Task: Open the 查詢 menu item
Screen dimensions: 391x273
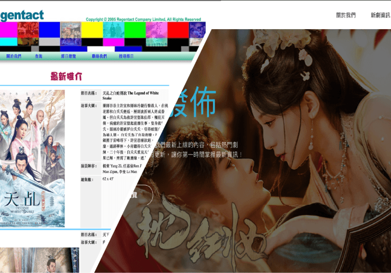Action: pos(39,56)
